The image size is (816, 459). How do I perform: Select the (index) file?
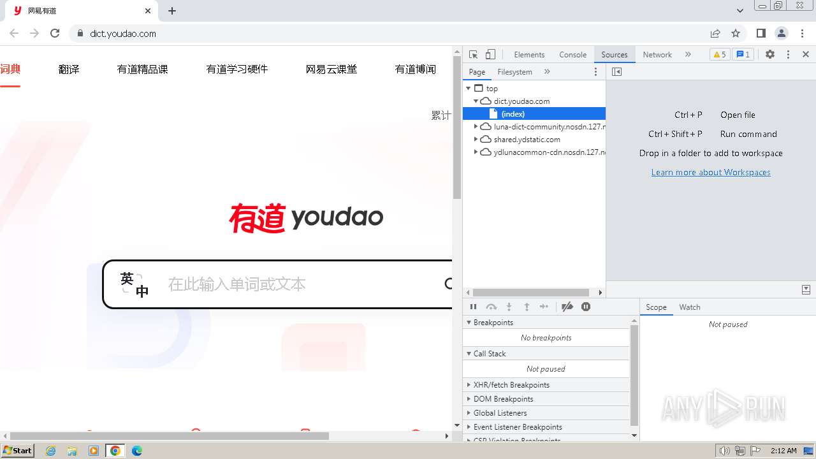534,114
